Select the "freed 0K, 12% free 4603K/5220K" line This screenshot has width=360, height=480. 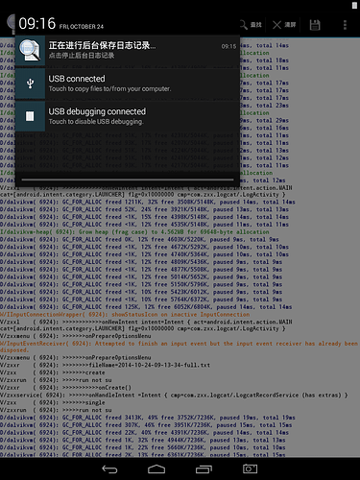tap(139, 240)
